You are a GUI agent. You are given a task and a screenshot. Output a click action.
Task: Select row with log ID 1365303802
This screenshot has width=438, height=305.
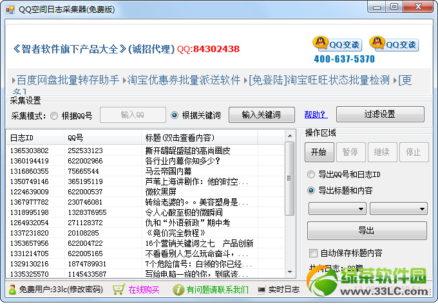coord(146,151)
